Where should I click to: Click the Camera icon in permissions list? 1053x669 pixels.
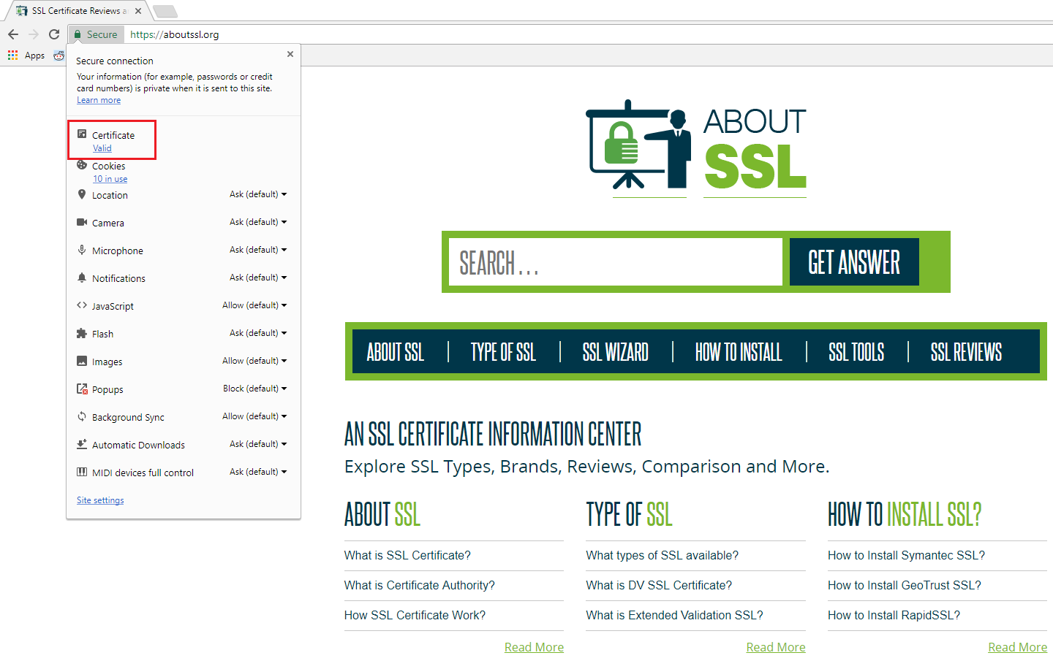tap(82, 222)
